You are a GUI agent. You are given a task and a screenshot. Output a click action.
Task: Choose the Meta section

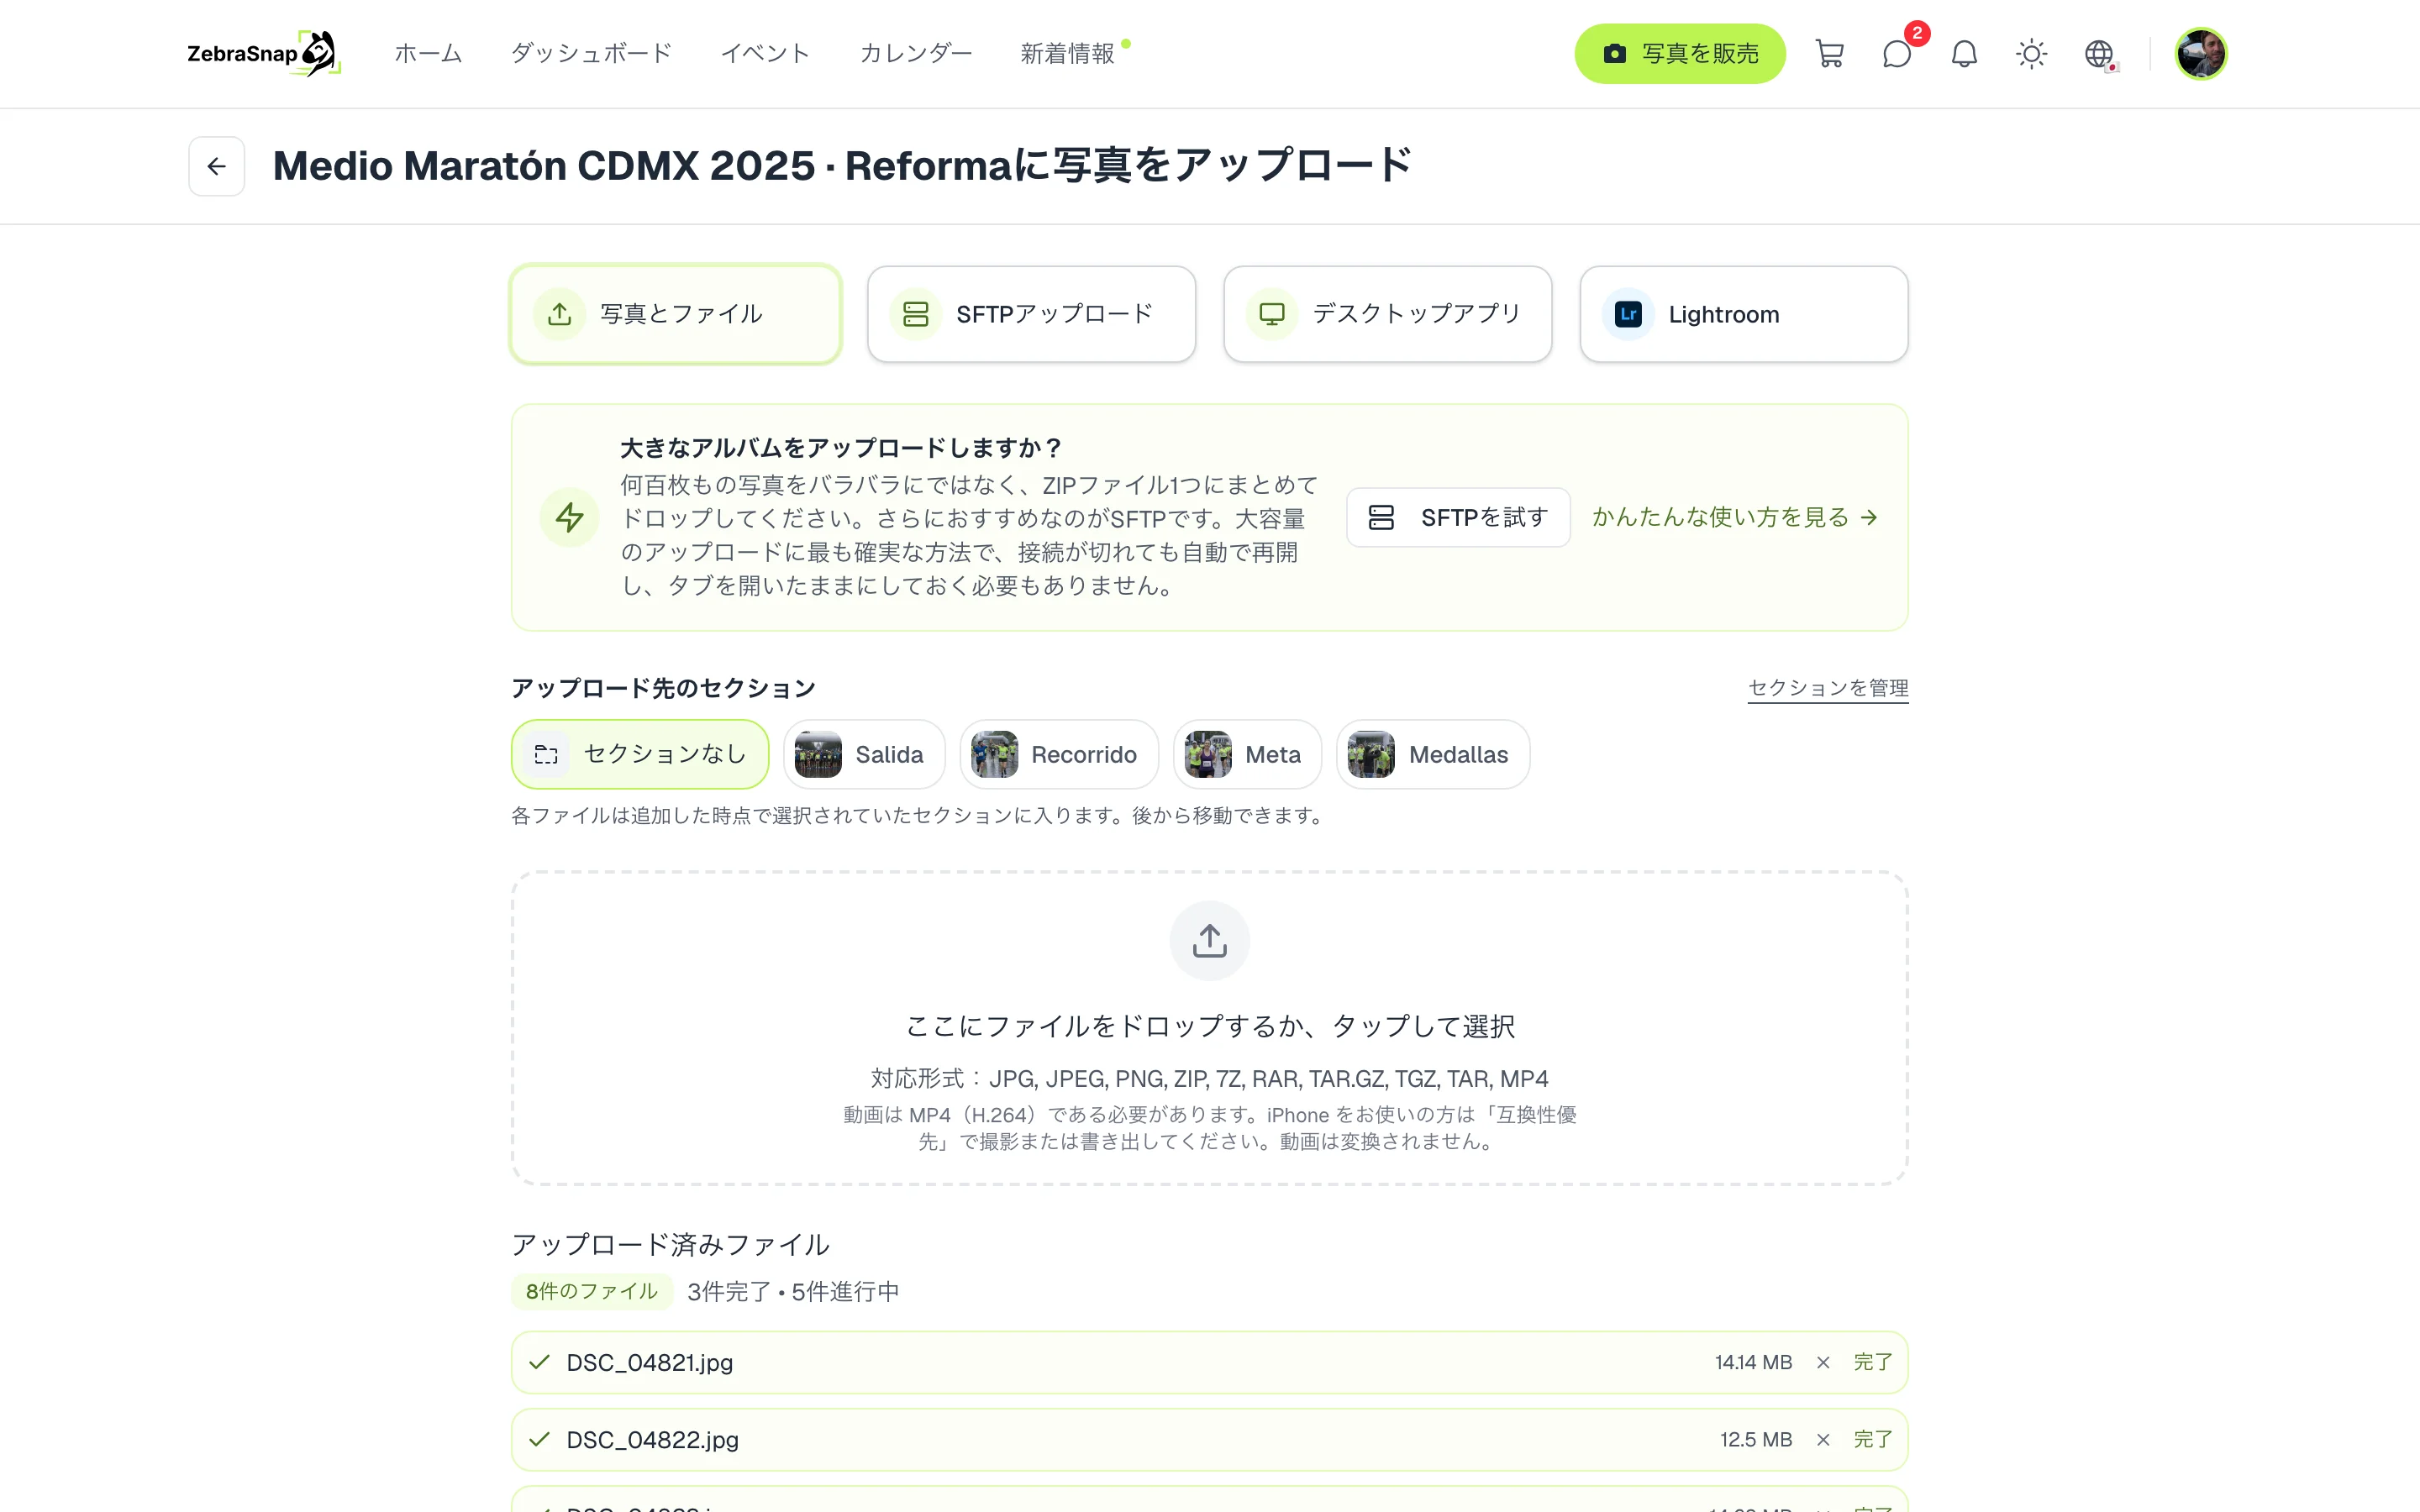[x=1247, y=754]
